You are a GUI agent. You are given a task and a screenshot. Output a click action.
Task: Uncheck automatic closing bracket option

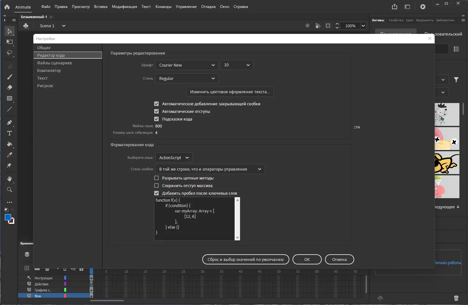pyautogui.click(x=156, y=104)
